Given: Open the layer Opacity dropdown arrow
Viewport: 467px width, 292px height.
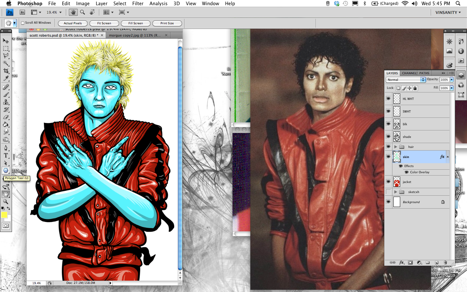Looking at the screenshot, I should tap(451, 80).
